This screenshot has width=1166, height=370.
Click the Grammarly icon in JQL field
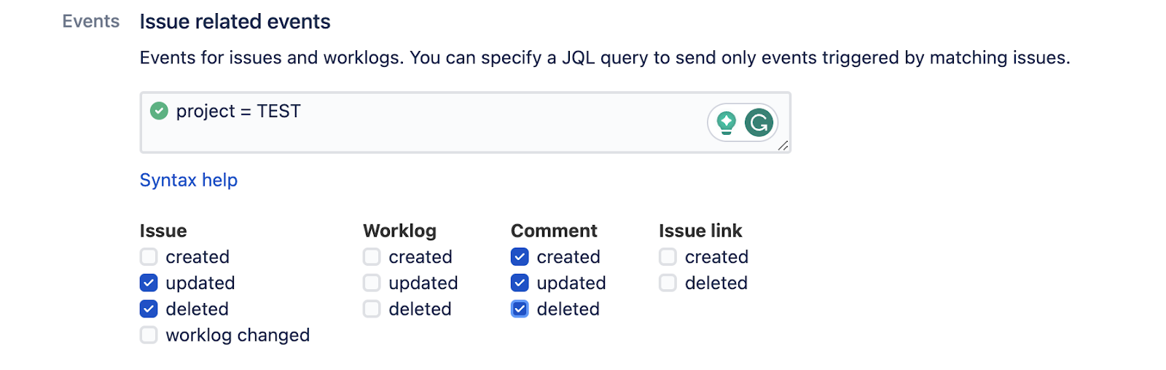click(759, 122)
